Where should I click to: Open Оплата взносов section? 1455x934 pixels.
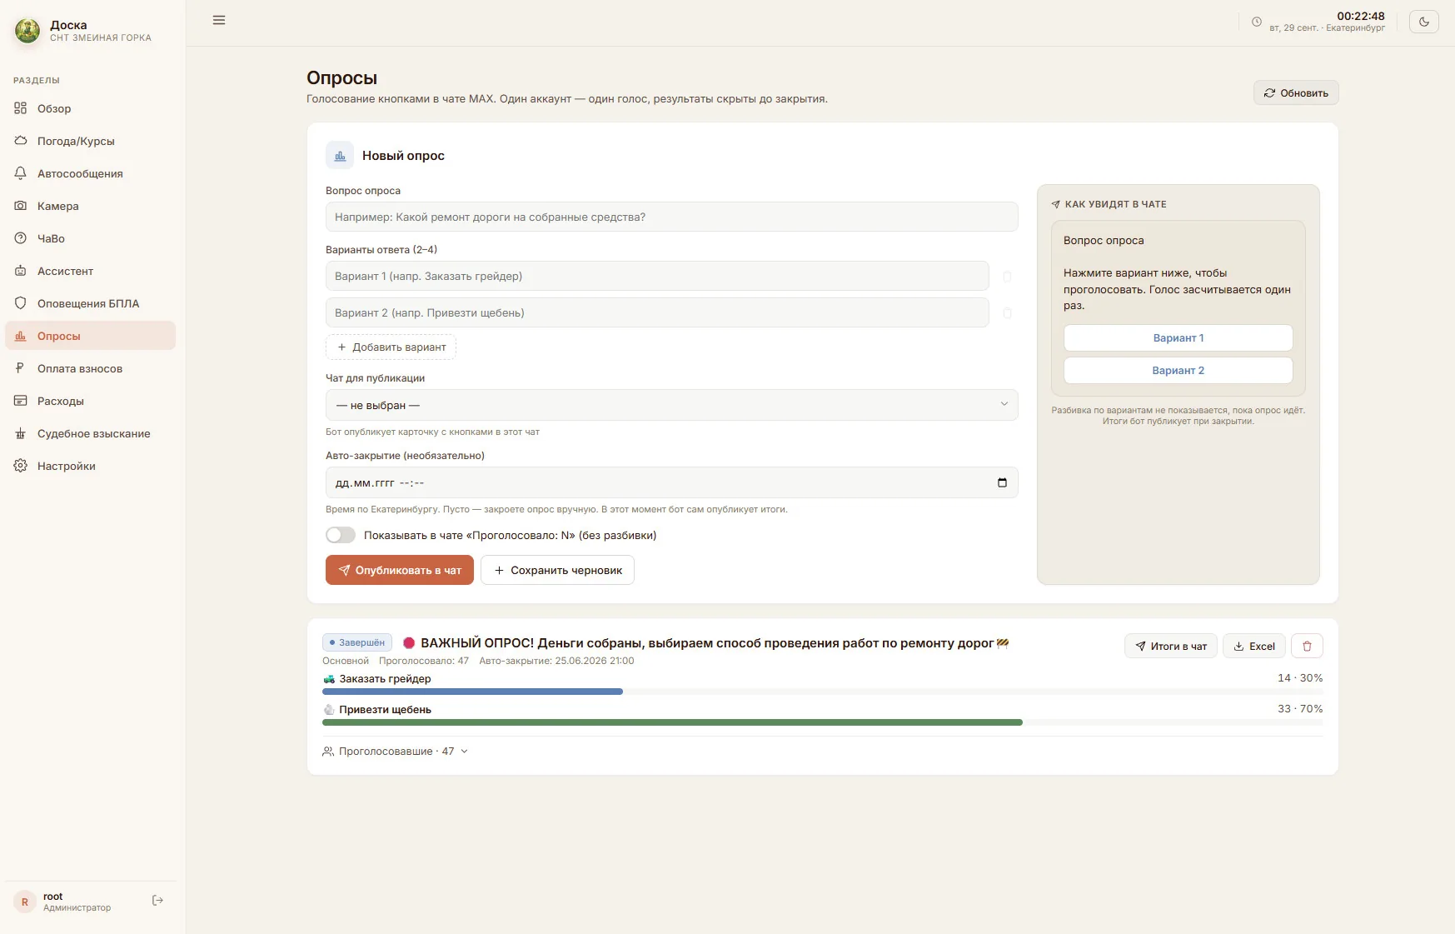[x=90, y=368]
